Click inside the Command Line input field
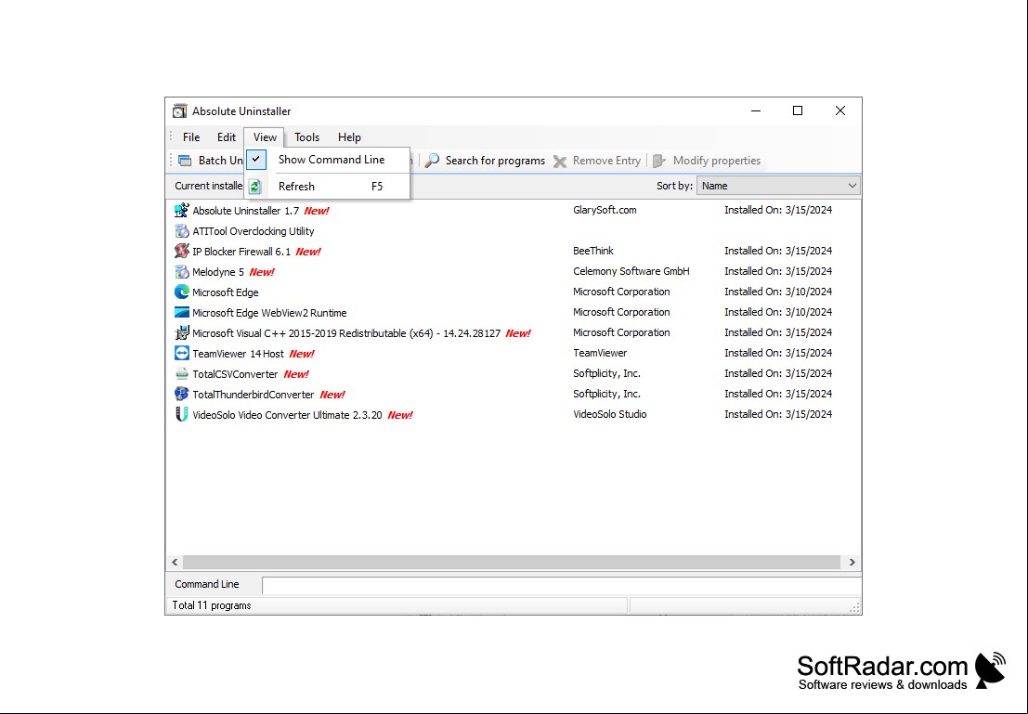This screenshot has height=714, width=1028. click(561, 585)
